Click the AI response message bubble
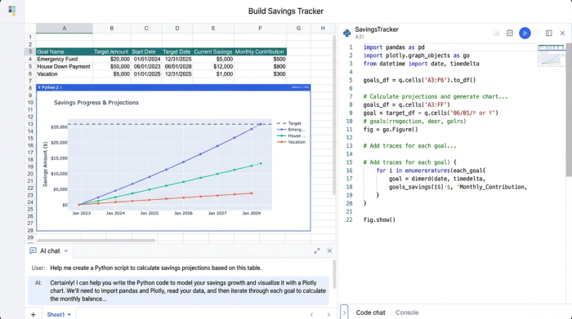The image size is (572, 319). pos(178,290)
